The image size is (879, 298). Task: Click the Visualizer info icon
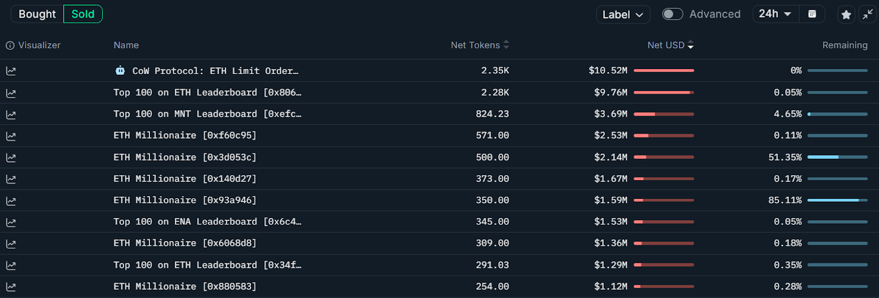(x=10, y=45)
